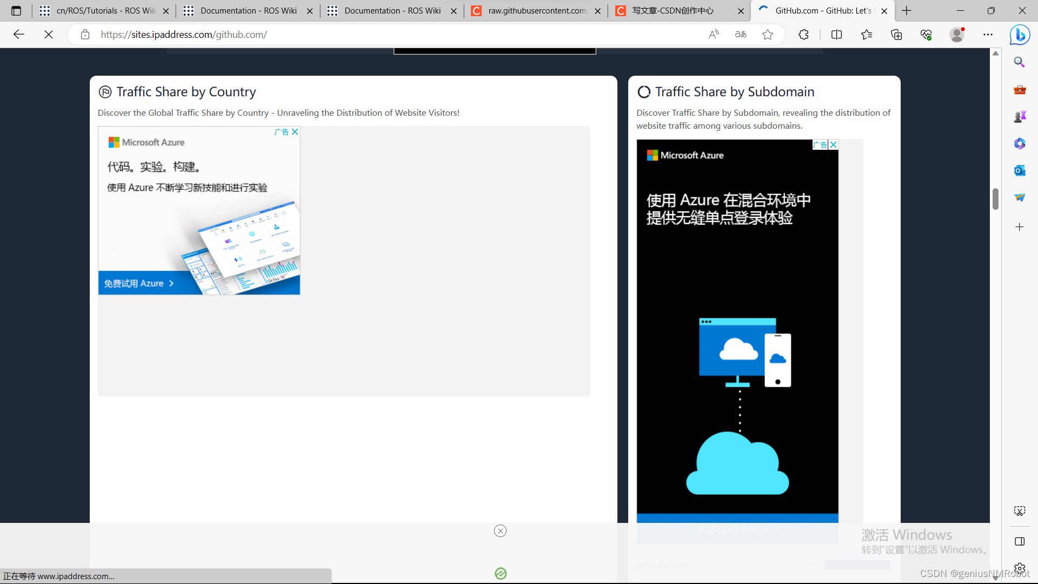This screenshot has height=584, width=1038.
Task: Switch to the cn/ROS/Tutorials ROS Wiki tab
Action: (x=105, y=11)
